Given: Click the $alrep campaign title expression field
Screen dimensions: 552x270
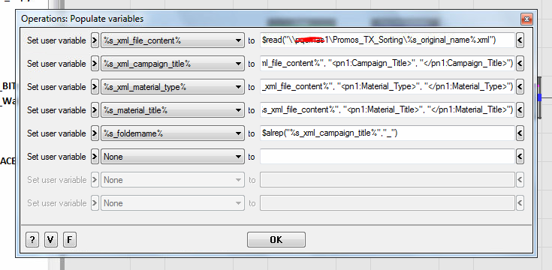Looking at the screenshot, I should click(388, 133).
